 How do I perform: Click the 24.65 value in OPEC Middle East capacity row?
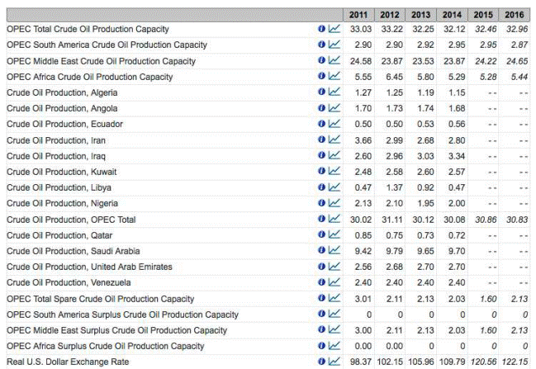pyautogui.click(x=517, y=61)
